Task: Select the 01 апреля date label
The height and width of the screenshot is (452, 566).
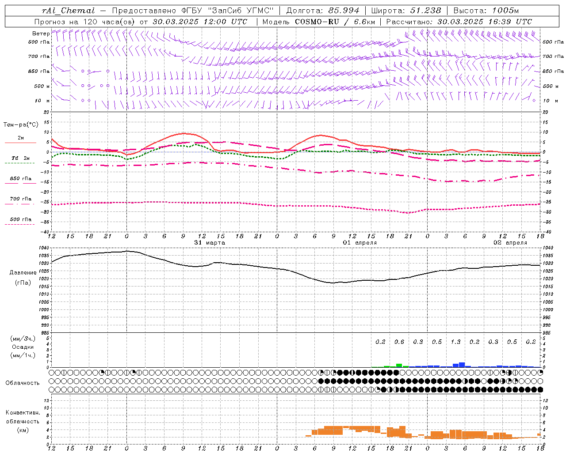Action: point(360,243)
